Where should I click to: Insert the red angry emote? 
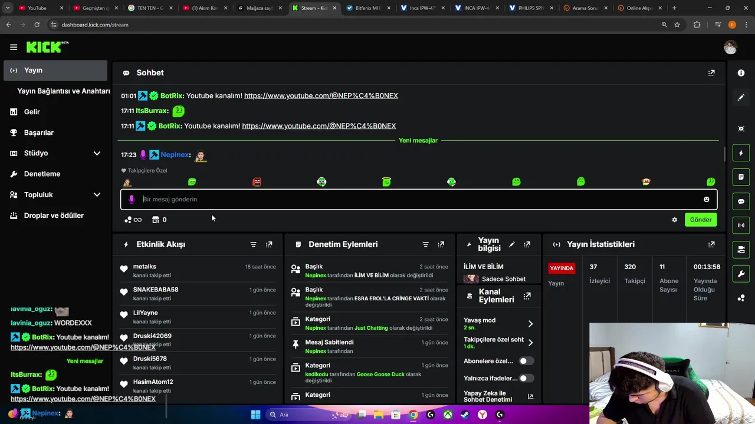pyautogui.click(x=257, y=182)
